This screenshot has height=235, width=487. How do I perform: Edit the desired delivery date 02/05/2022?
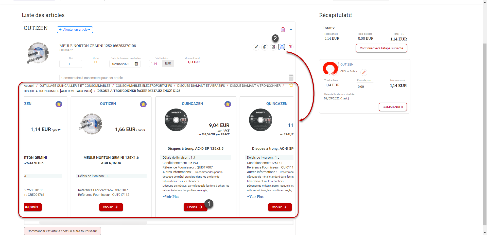[121, 64]
